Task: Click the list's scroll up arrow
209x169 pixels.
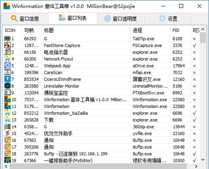Action: pos(203,29)
